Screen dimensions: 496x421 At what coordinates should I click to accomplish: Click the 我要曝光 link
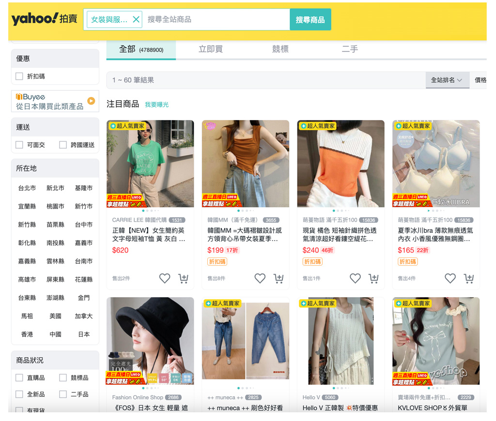click(156, 105)
